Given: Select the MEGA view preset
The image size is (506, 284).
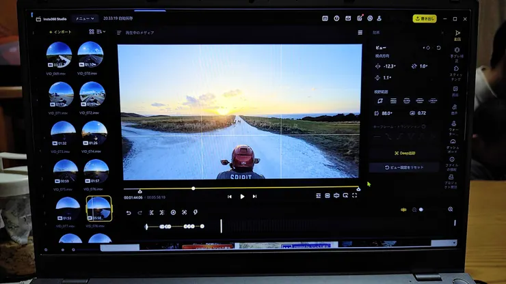Looking at the screenshot, I should pos(393,101).
